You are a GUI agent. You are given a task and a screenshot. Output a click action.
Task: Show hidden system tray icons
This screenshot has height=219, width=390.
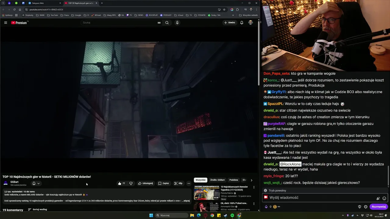[x=343, y=215]
